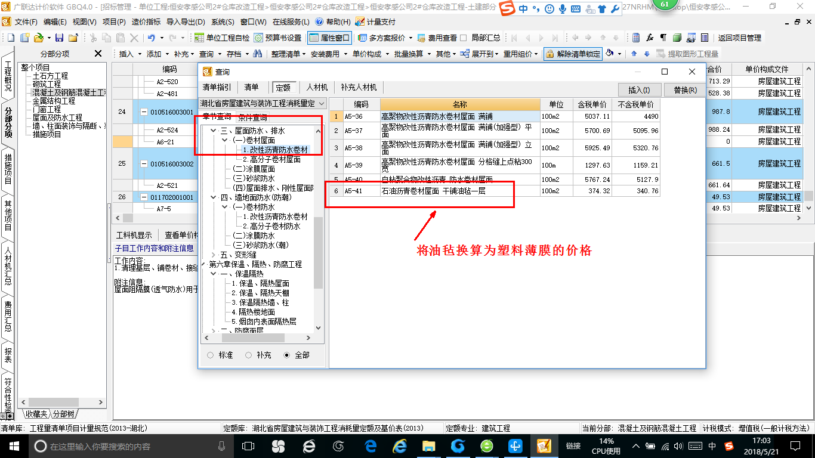Click the blue move-up arrow icon
815x458 pixels.
634,54
